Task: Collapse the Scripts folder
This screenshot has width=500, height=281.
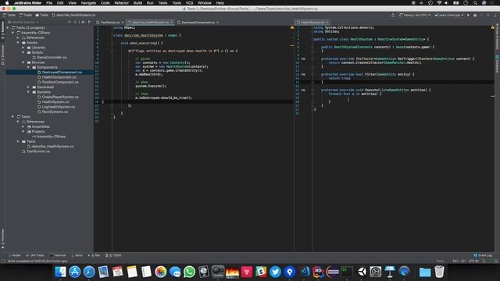Action: (23, 52)
